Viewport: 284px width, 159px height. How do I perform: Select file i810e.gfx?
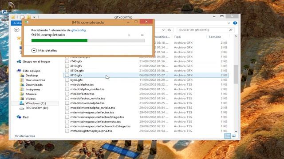[77, 71]
